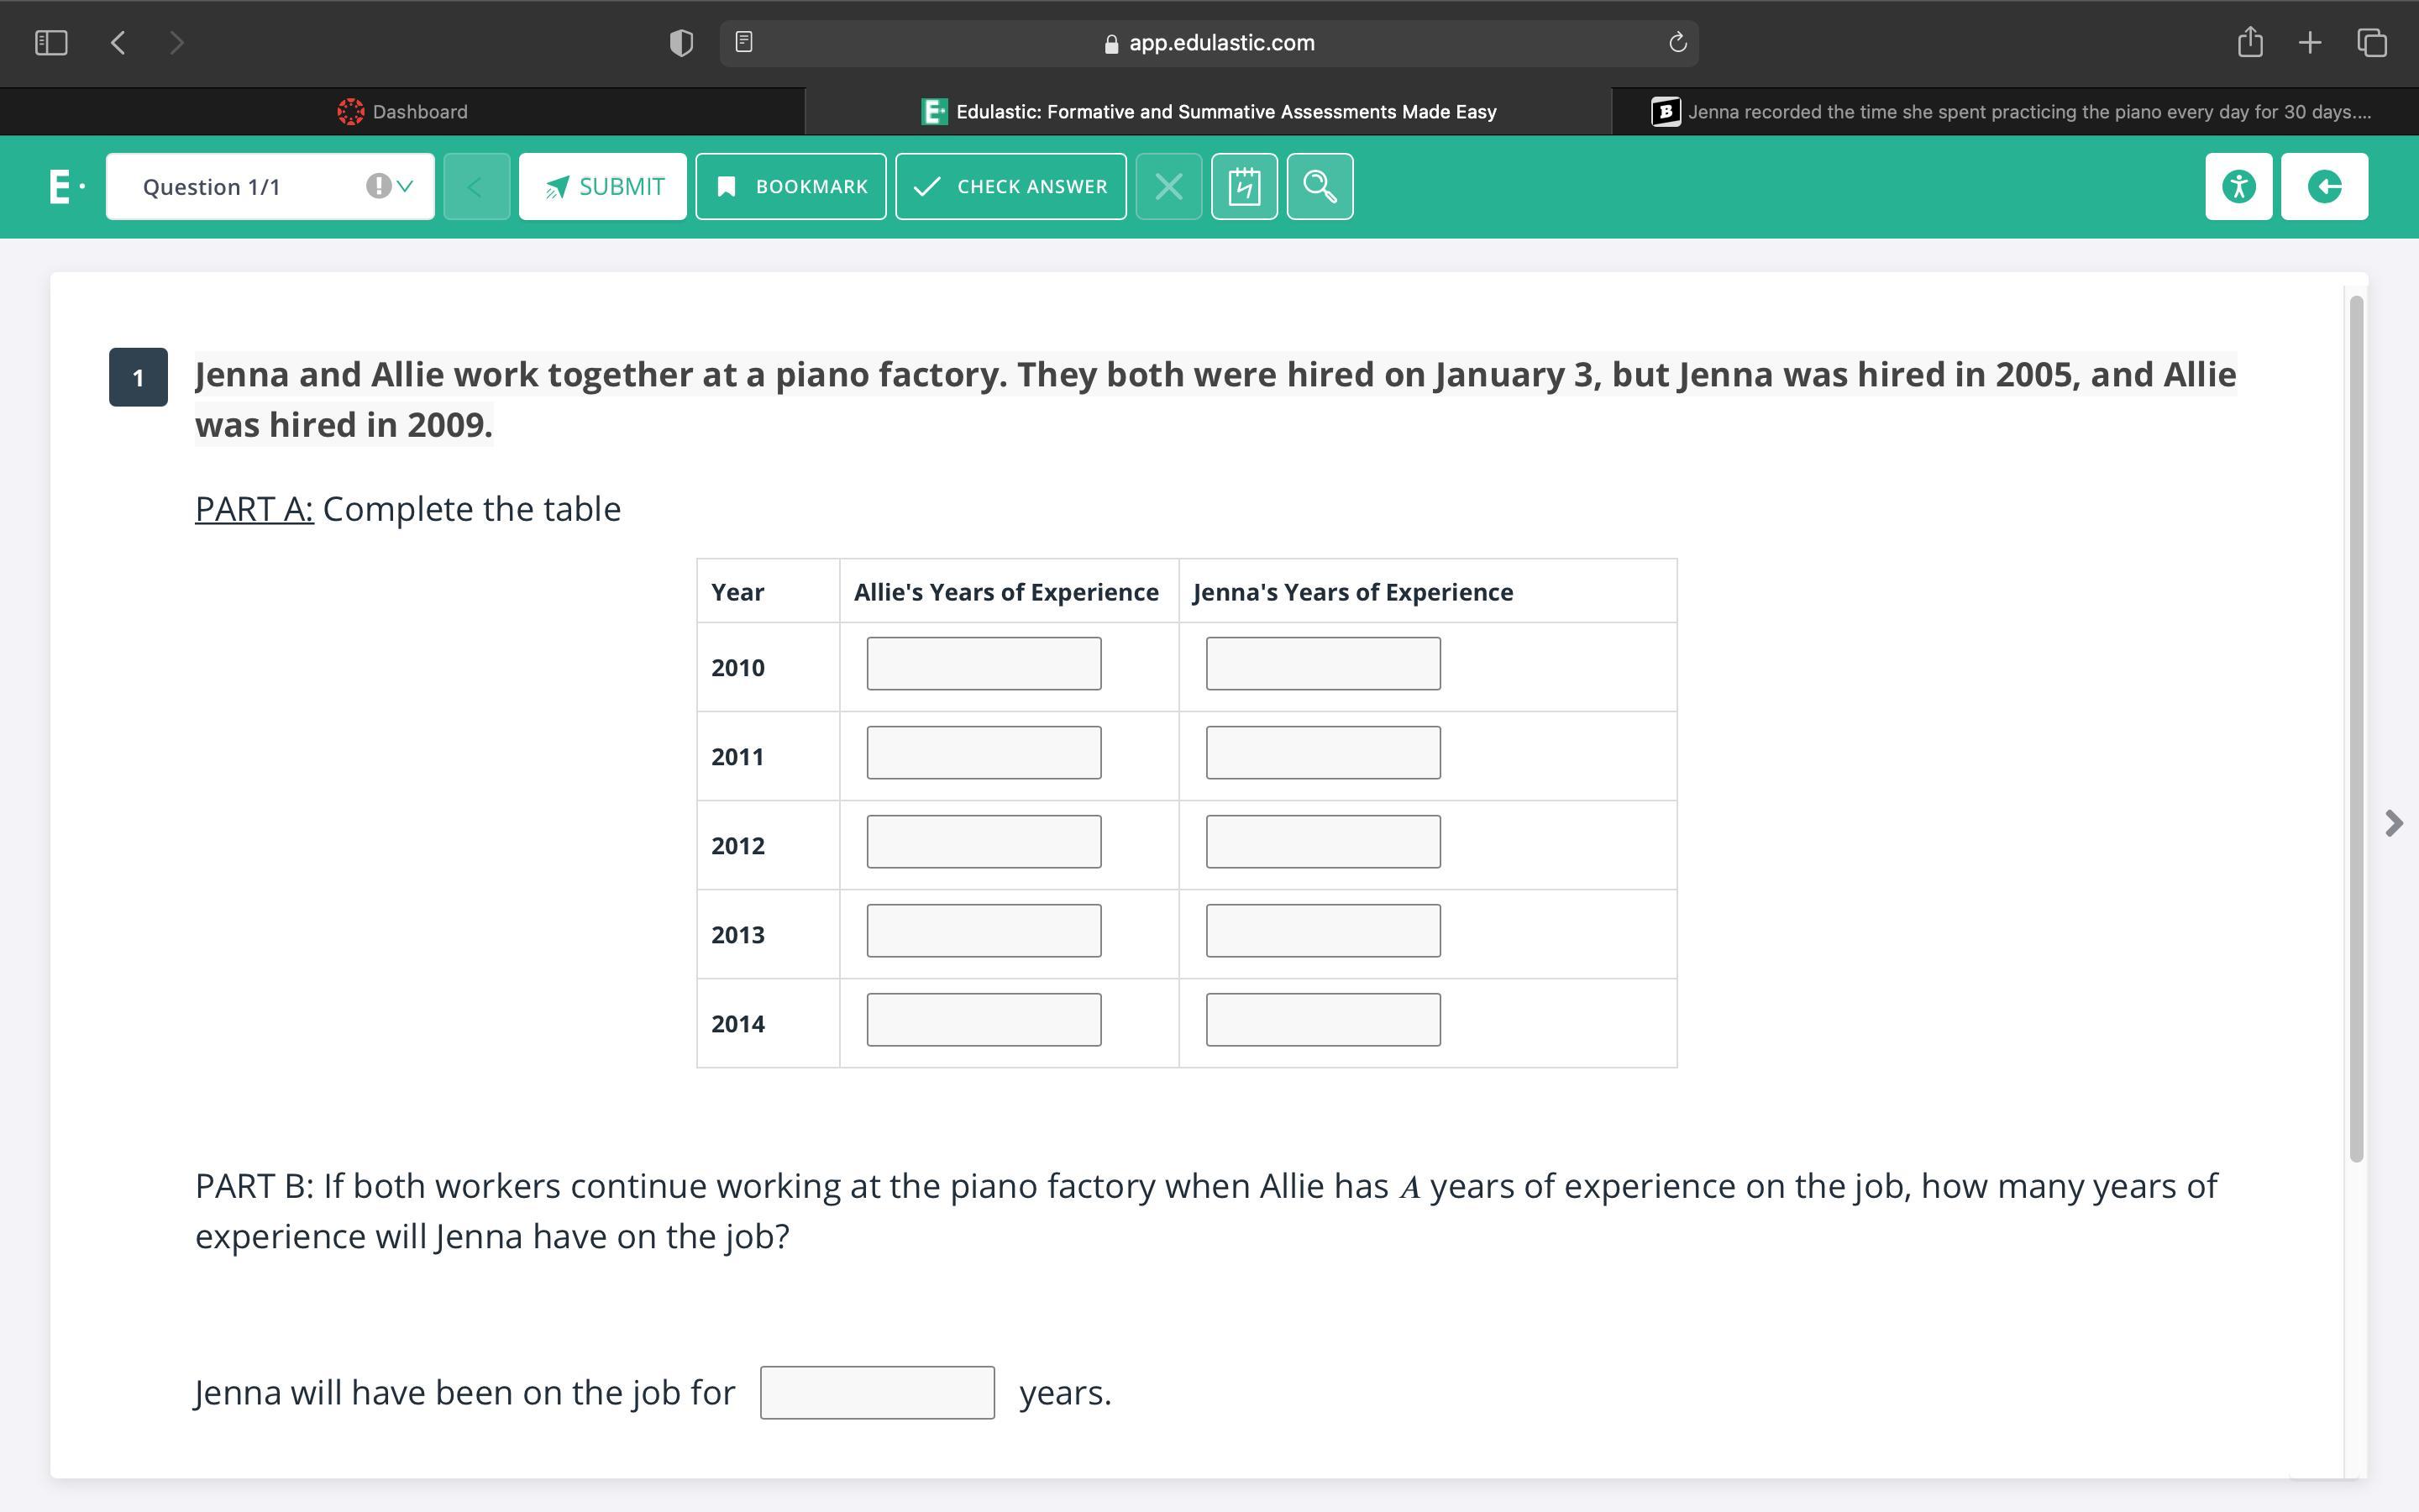Click the crossed-out answer eliminator icon
This screenshot has height=1512, width=2419.
1168,186
